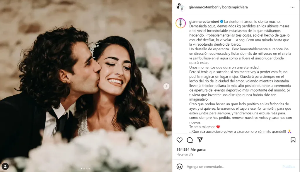The image size is (300, 172).
Task: Click the Publicar button
Action: (289, 167)
